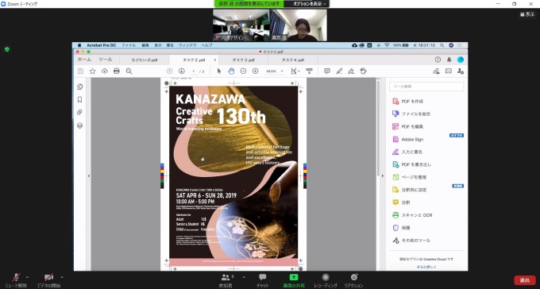Open the find text magnifier icon
This screenshot has height=289, width=540.
(x=129, y=71)
